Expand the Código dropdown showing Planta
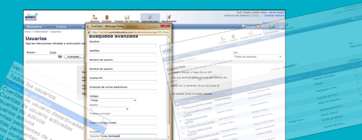This screenshot has width=362, height=140. coord(113,100)
